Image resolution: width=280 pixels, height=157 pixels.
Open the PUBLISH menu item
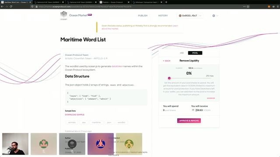143,16
